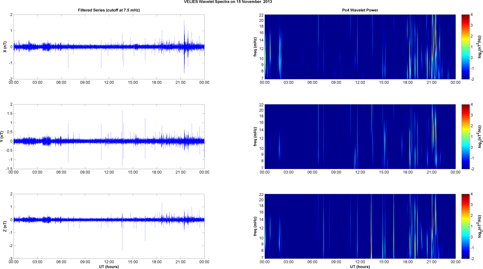Click inside the bottom Pc4 wavelet spectrogram

(x=360, y=226)
